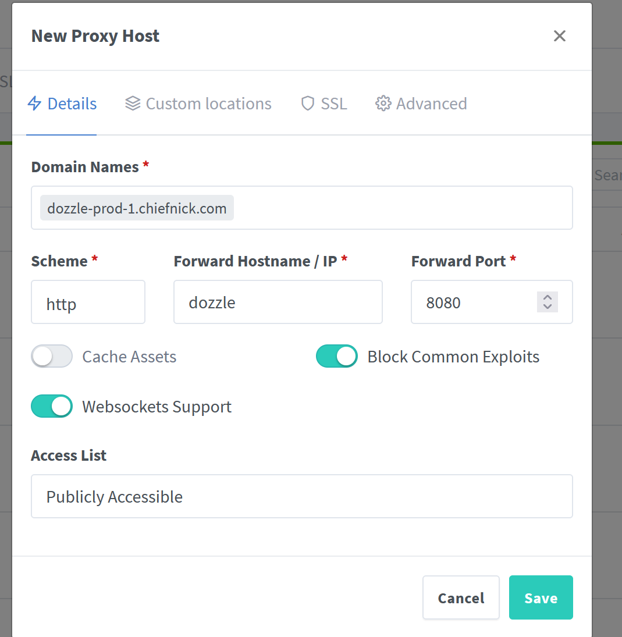Click the X to dismiss the dialog
Screen dimensions: 622x637
(x=559, y=35)
